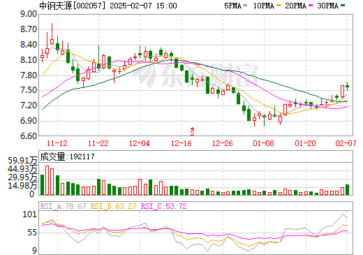Click the 7.80 price axis label
The width and height of the screenshot is (363, 255).
(x=29, y=75)
